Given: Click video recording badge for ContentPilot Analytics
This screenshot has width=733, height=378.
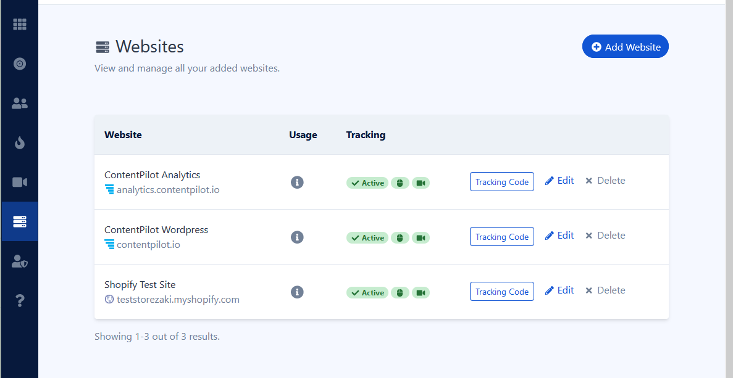Looking at the screenshot, I should click(x=421, y=183).
